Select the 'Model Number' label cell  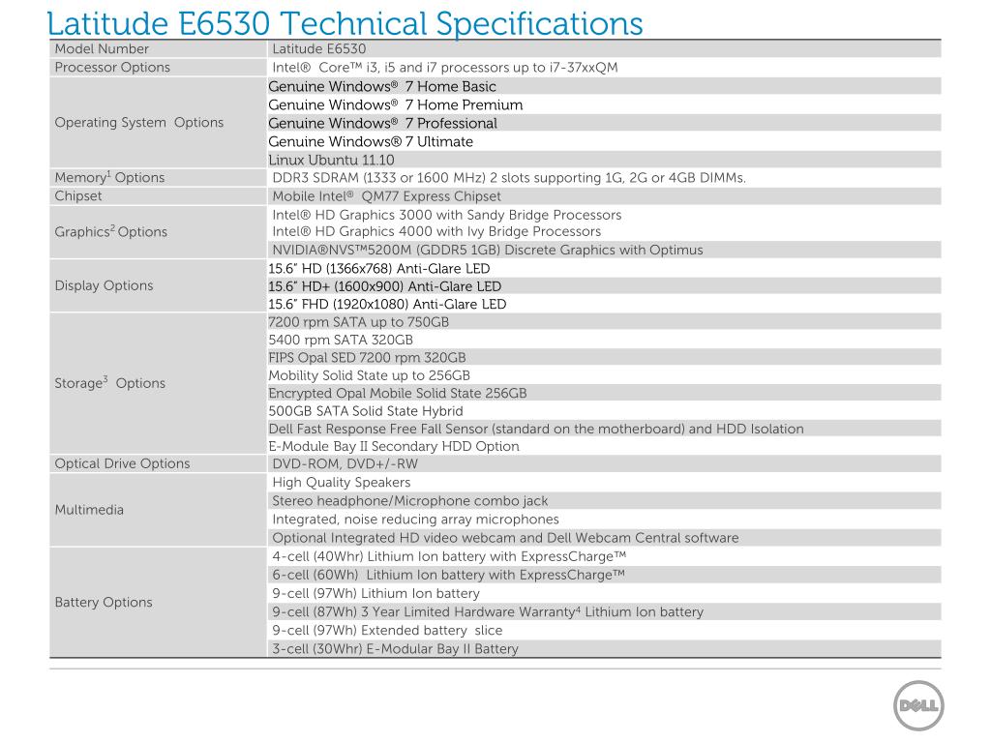(158, 48)
